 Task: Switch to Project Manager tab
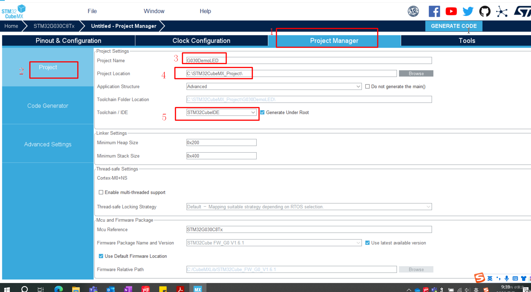(x=334, y=41)
